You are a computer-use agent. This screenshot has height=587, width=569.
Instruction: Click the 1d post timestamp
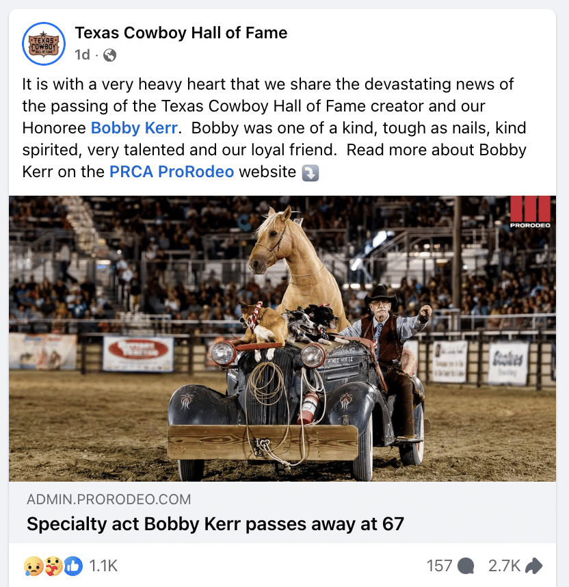(82, 55)
